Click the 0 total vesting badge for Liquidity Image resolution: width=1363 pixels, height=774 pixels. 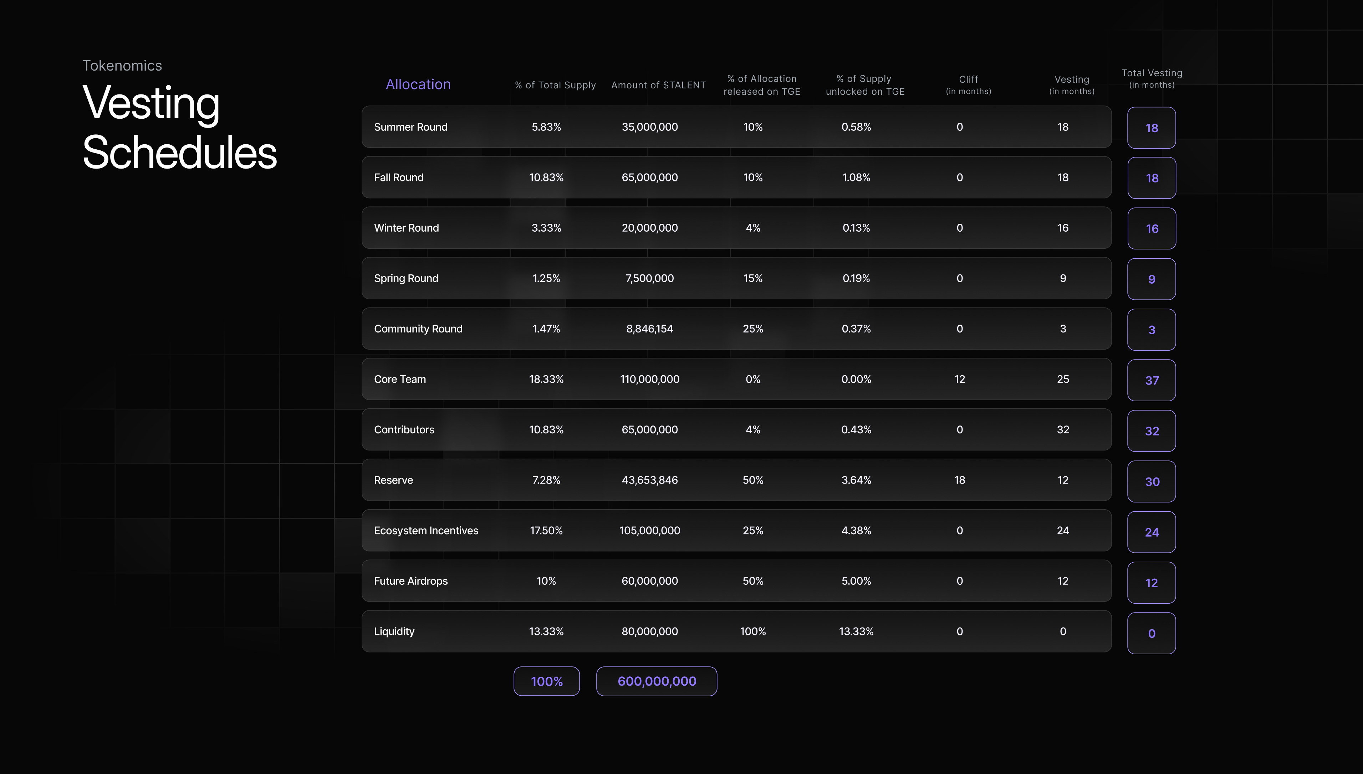coord(1151,633)
